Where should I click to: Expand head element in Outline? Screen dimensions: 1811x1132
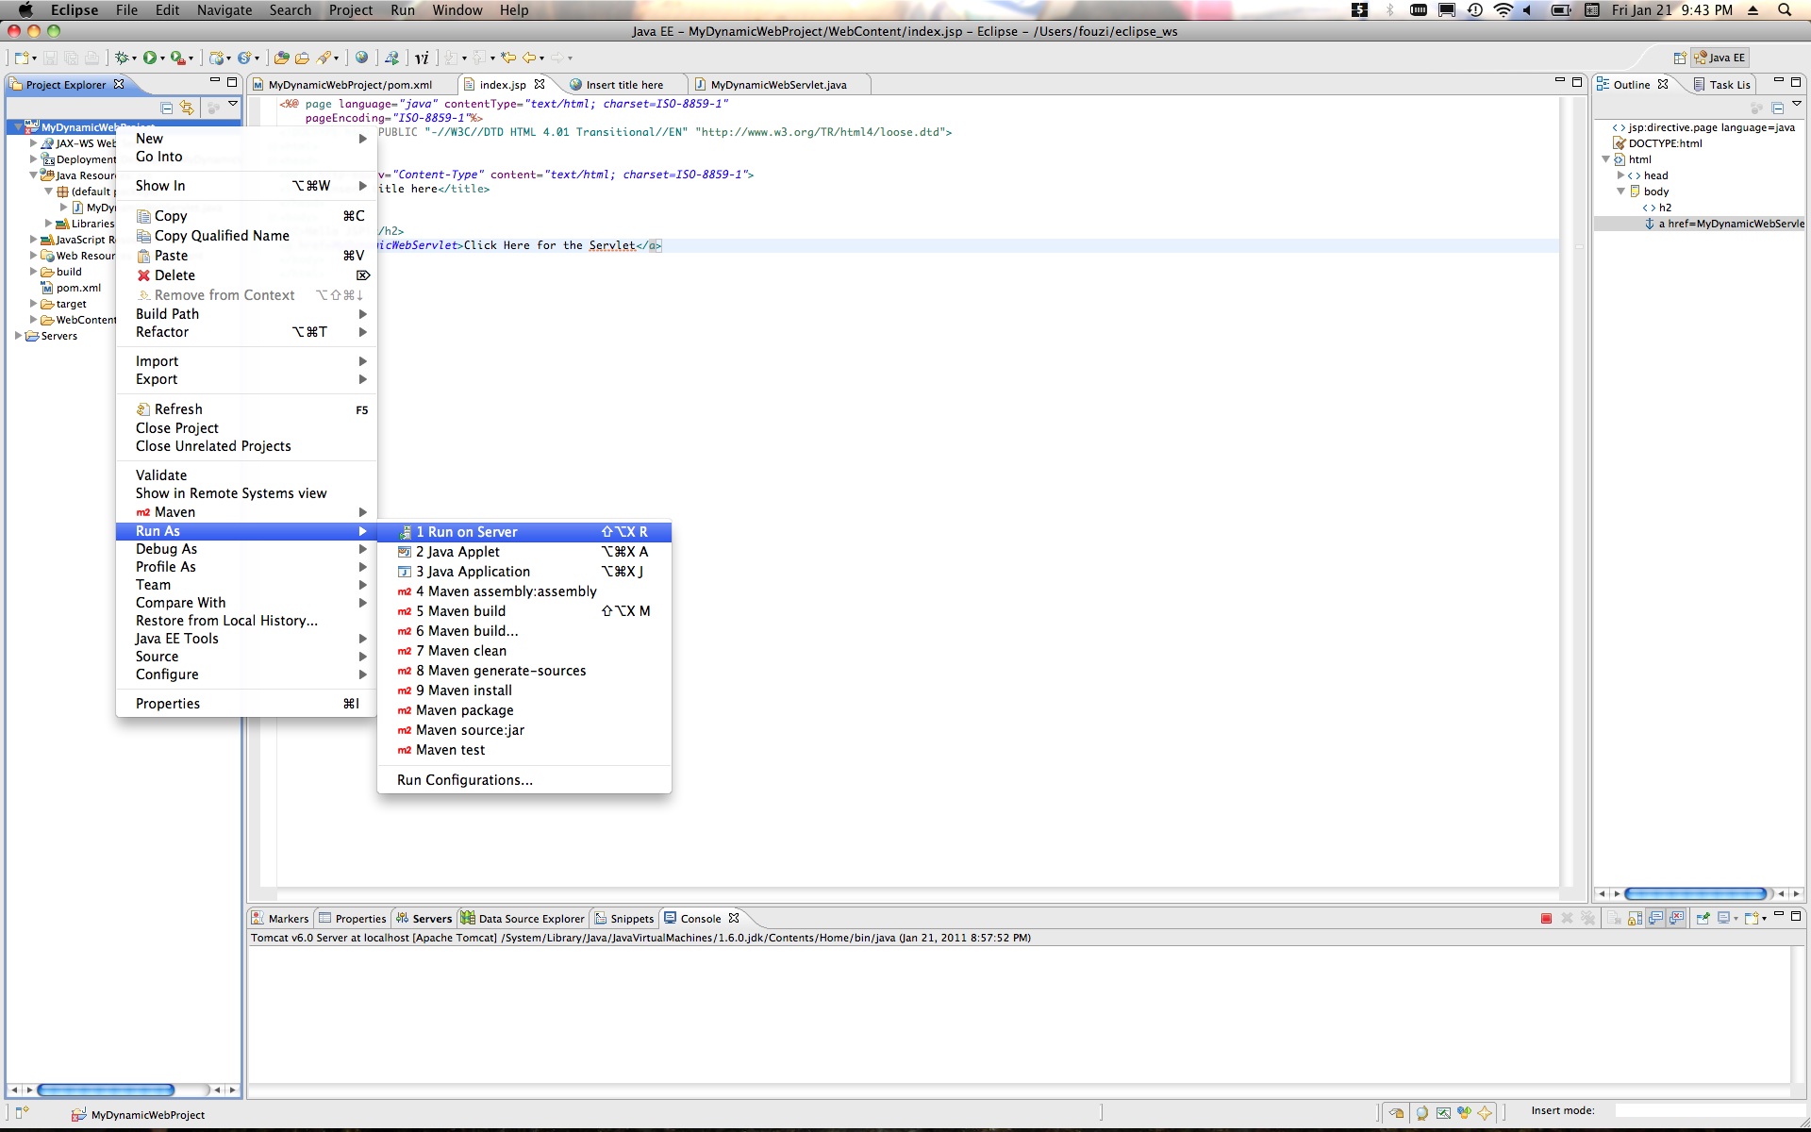tap(1620, 175)
